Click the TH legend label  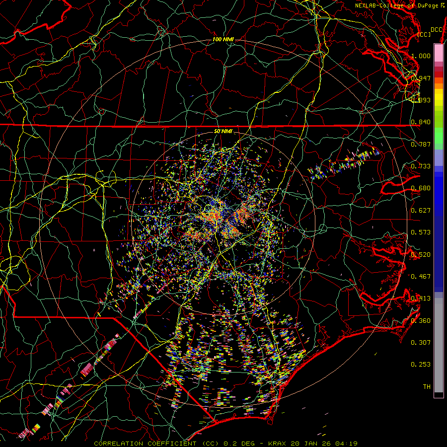pyautogui.click(x=427, y=386)
